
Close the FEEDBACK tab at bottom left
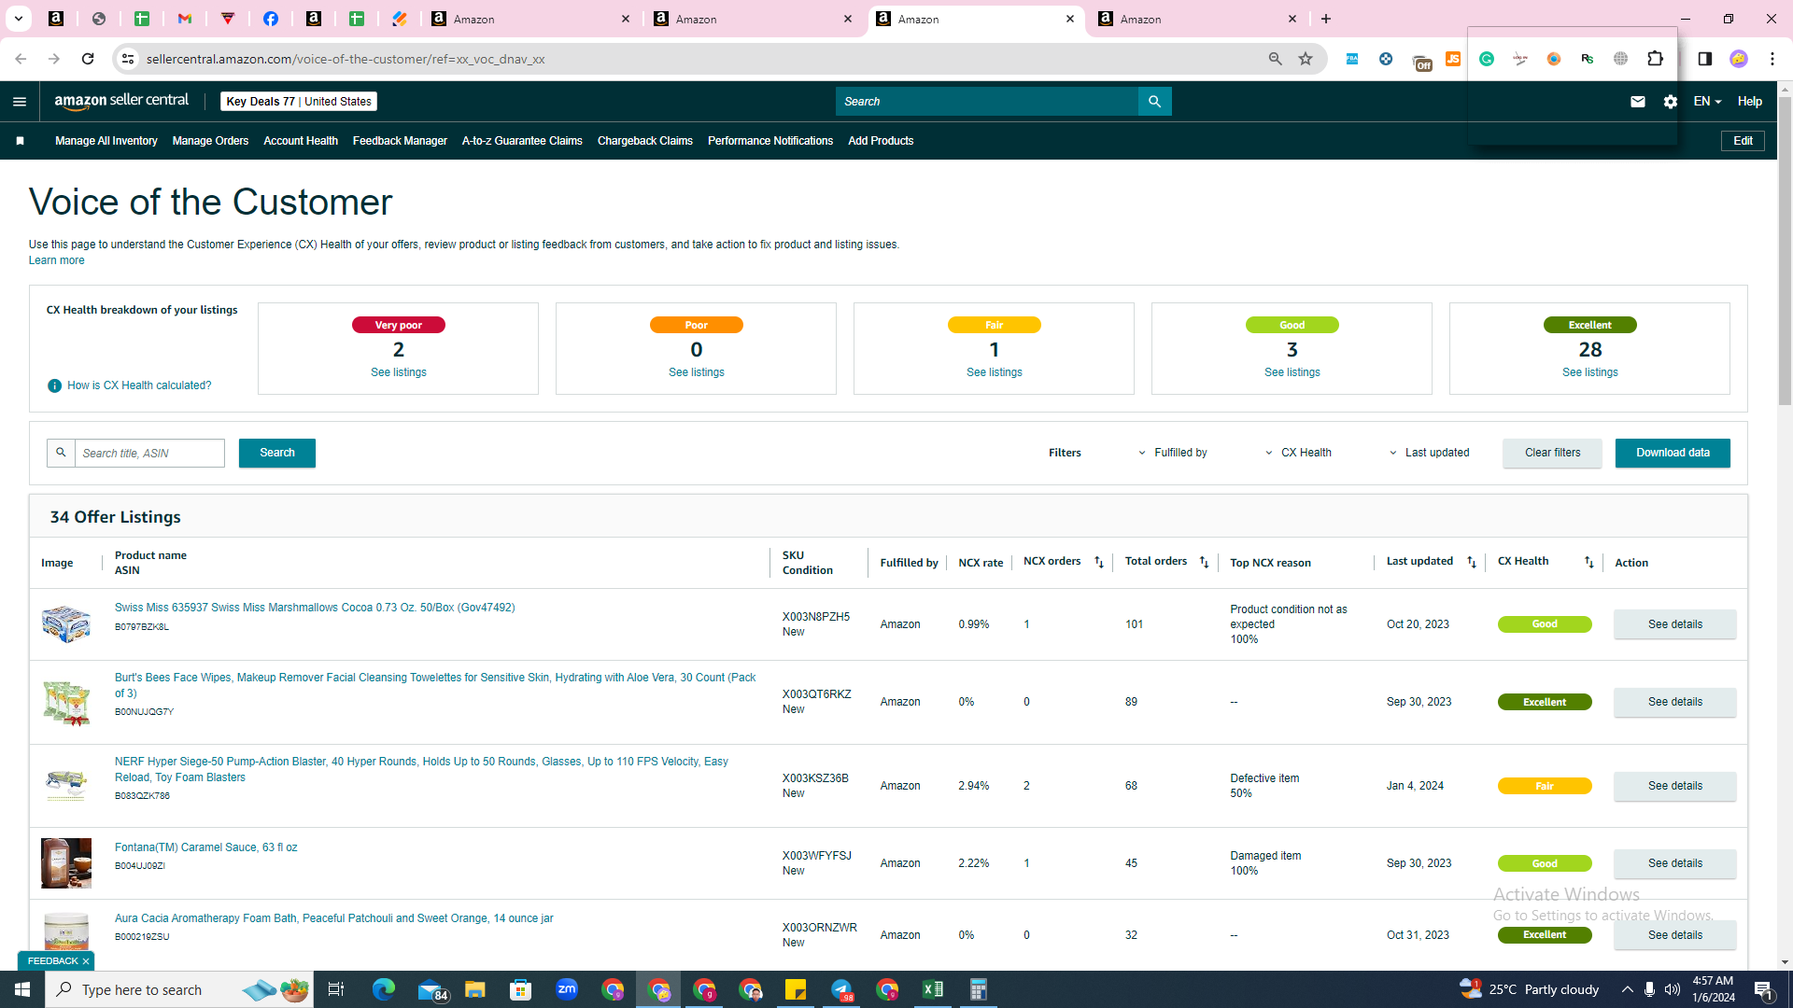pyautogui.click(x=85, y=961)
